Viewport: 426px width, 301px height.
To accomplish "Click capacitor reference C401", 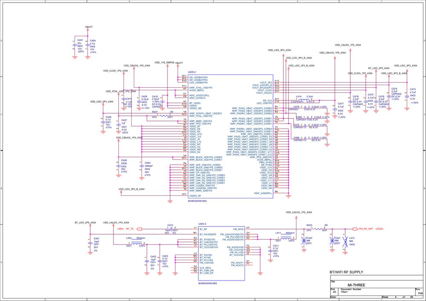I will 96,239.
